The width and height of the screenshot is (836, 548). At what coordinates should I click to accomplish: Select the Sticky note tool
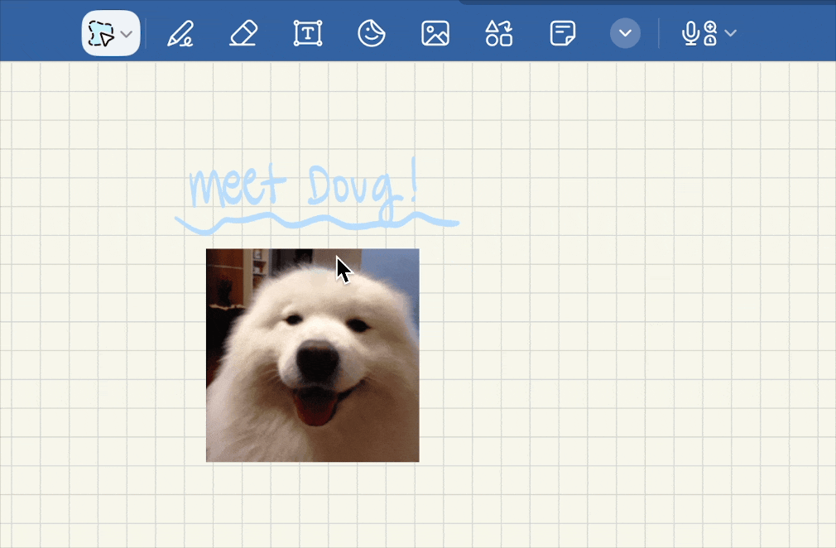[x=563, y=34]
